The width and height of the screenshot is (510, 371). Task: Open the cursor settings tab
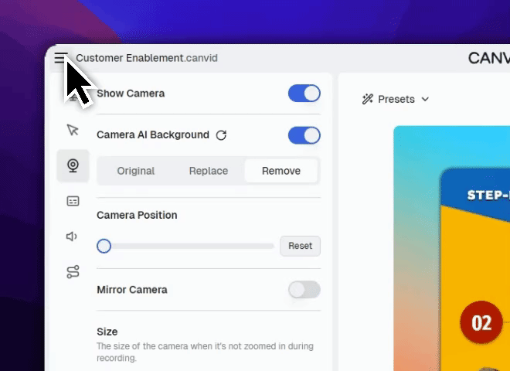pyautogui.click(x=73, y=130)
